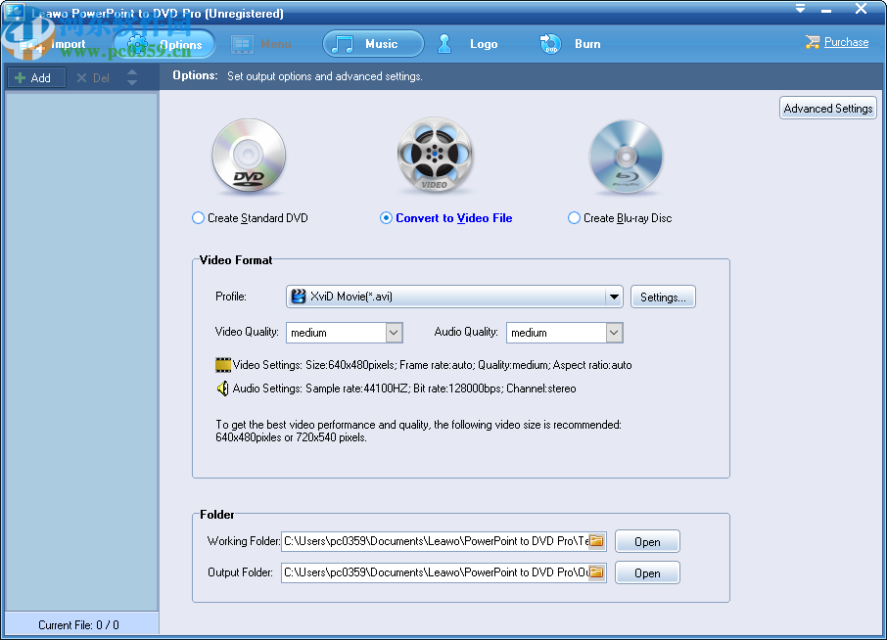Click the Add button in the sidebar

(35, 77)
